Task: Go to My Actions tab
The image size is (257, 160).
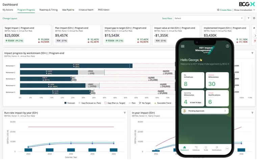Action: (x=8, y=10)
